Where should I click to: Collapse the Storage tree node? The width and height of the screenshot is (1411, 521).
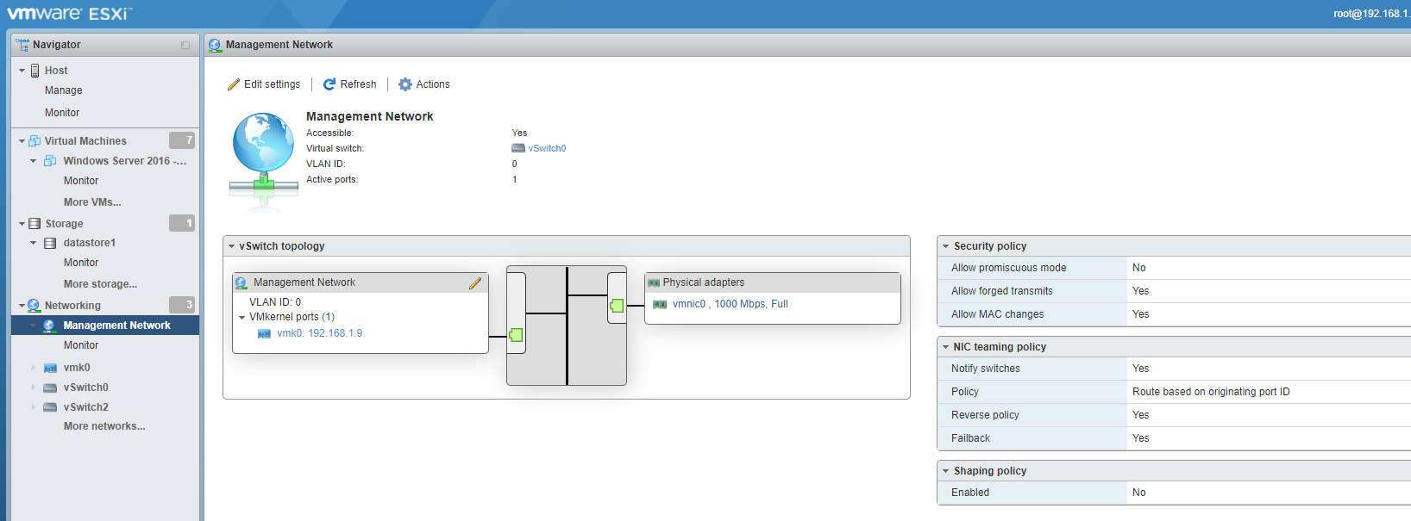click(x=22, y=224)
